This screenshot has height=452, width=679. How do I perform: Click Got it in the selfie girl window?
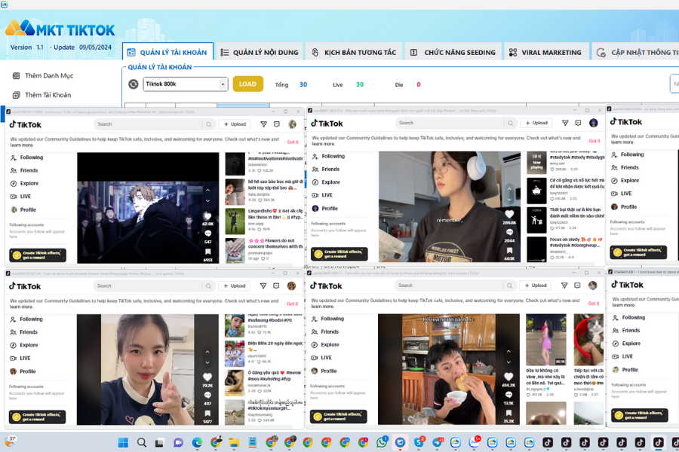tap(292, 304)
